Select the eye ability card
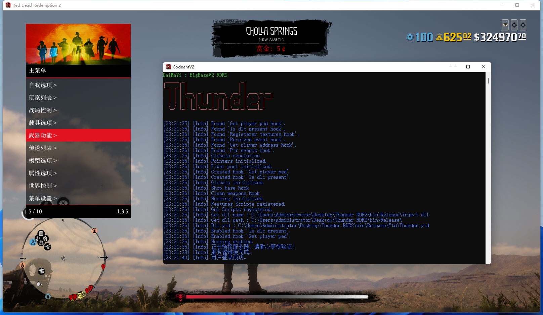Viewport: 543px width, 315px height. click(x=505, y=25)
